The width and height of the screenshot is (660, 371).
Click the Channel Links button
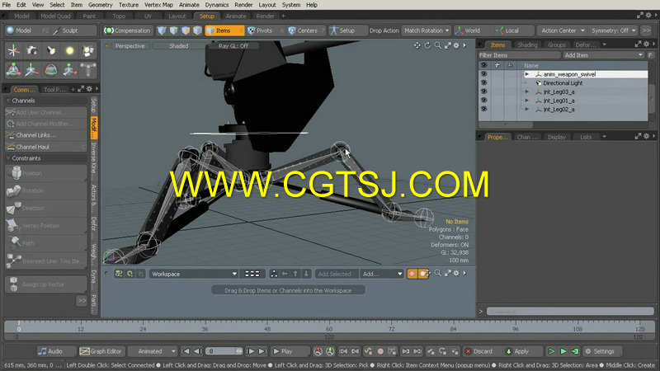[46, 135]
